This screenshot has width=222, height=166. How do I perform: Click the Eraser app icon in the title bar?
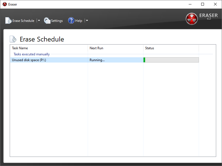(x=5, y=4)
